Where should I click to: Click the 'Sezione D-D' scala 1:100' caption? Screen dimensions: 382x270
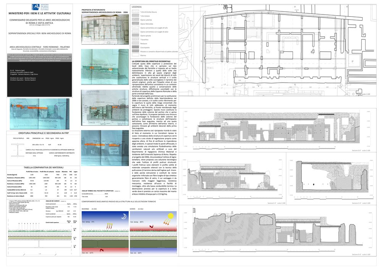click(x=361, y=150)
